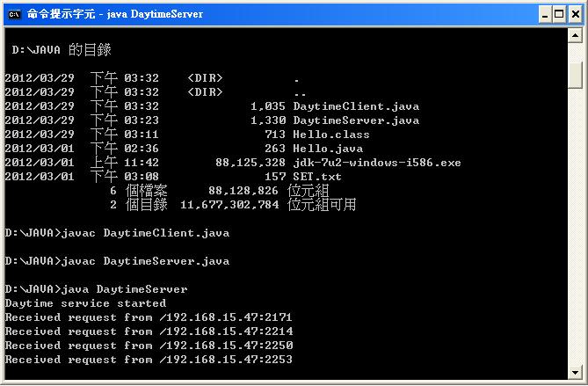Click the file size 88,125,328
This screenshot has height=386, width=588.
click(250, 163)
